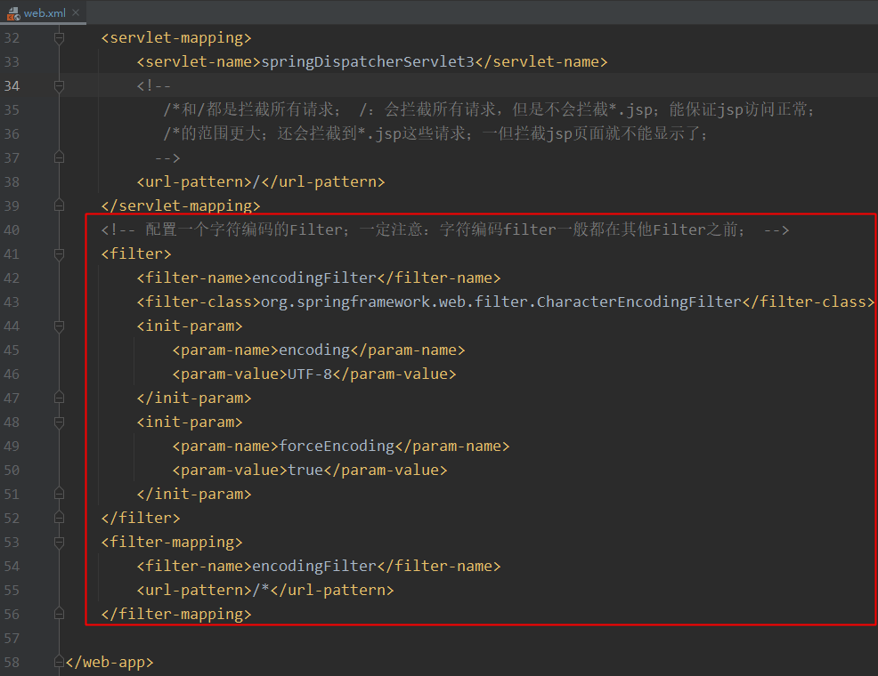Screen dimensions: 878x676
Task: Click comment text on line 36
Action: pos(435,133)
